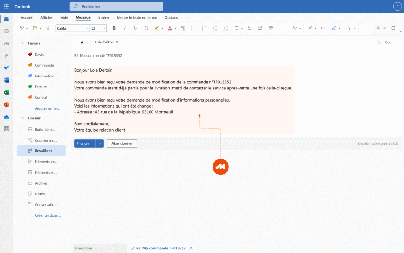Open Word from the app rail
This screenshot has height=253, width=404.
pos(6,80)
